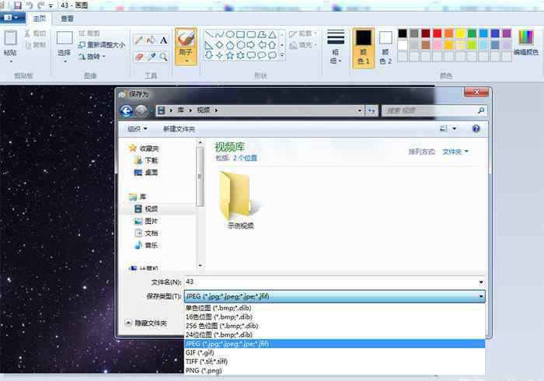544x381 pixels.
Task: Click 新建文件夹 (New Folder) button
Action: [x=179, y=128]
